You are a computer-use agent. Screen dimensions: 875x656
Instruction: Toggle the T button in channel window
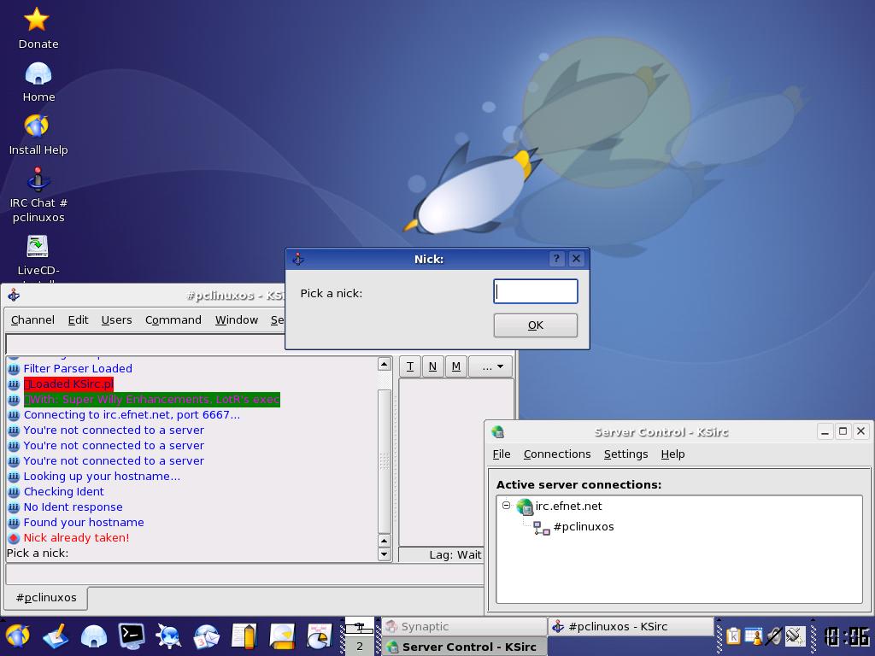point(410,366)
